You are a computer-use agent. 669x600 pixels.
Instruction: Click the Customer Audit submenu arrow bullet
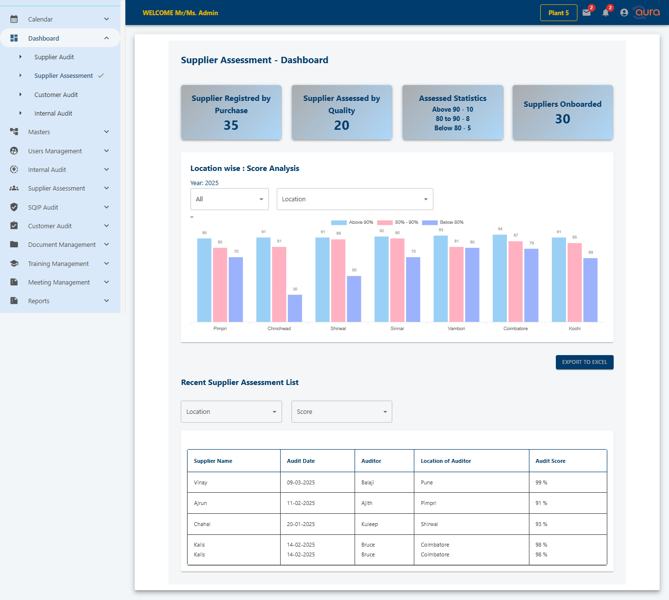coord(21,95)
